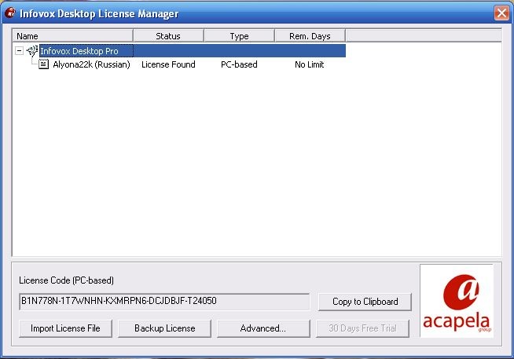Open the Advanced... options
The width and height of the screenshot is (514, 359).
click(x=263, y=328)
